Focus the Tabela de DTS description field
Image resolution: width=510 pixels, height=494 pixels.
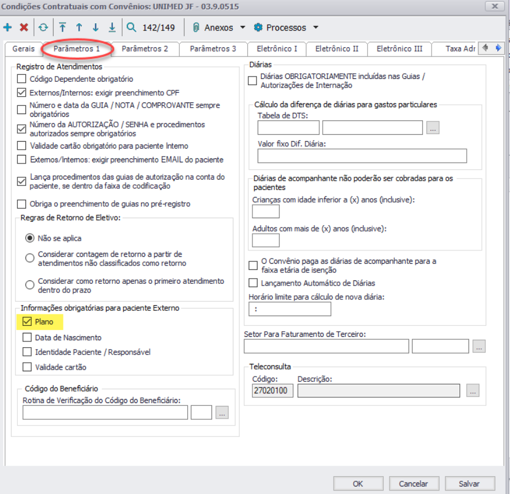pyautogui.click(x=372, y=127)
